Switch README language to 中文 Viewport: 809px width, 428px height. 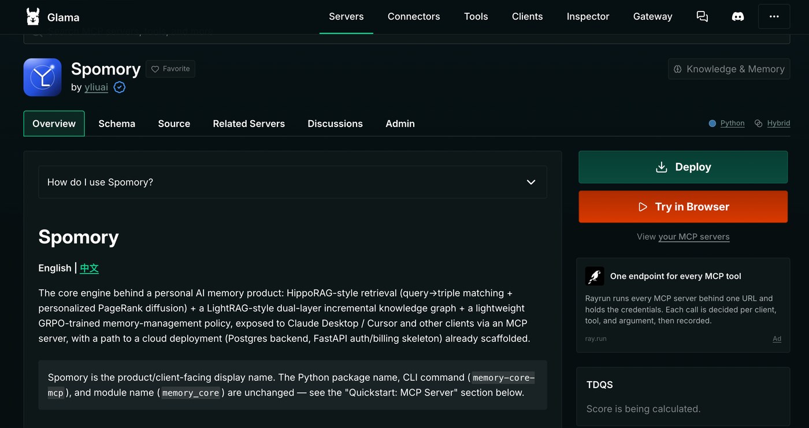pos(90,268)
